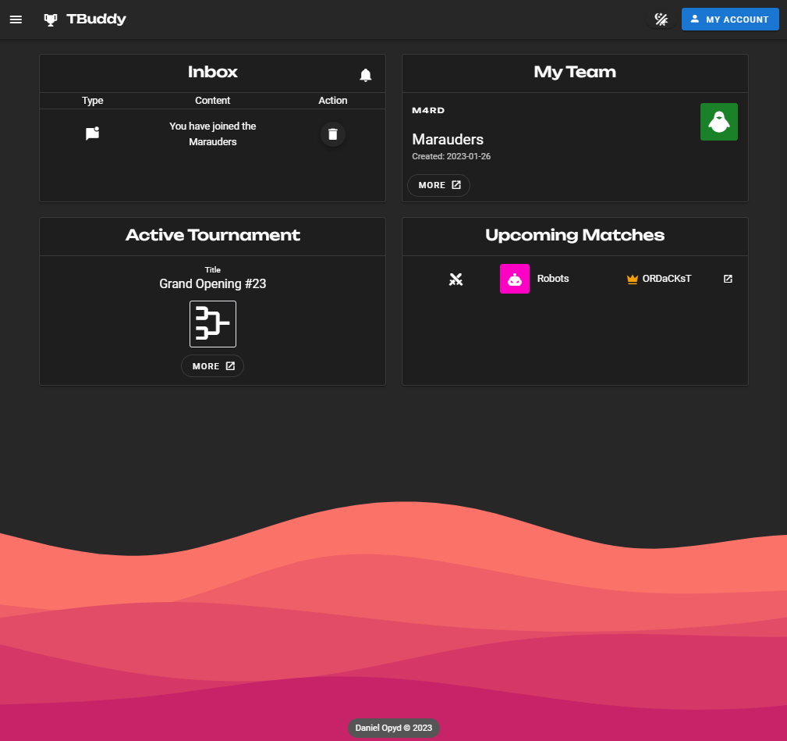Open the hamburger navigation menu
The height and width of the screenshot is (741, 787).
pos(16,20)
